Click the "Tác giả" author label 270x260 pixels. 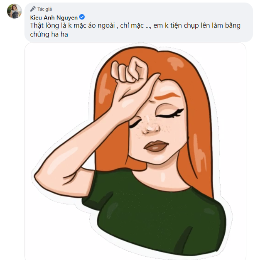pyautogui.click(x=44, y=9)
